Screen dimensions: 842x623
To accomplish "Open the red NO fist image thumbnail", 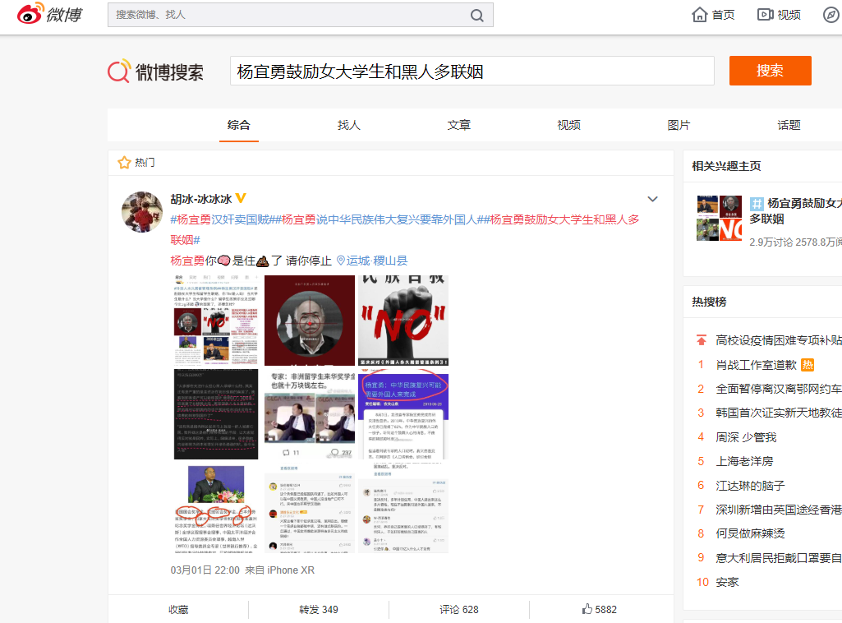I will point(403,320).
